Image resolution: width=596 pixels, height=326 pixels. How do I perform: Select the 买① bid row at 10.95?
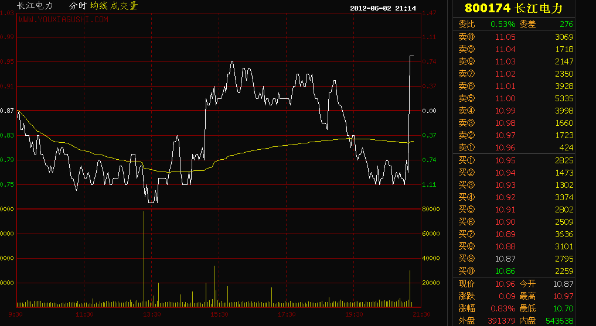pyautogui.click(x=516, y=160)
